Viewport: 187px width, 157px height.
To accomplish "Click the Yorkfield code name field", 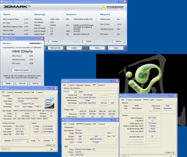I will click(x=20, y=101).
